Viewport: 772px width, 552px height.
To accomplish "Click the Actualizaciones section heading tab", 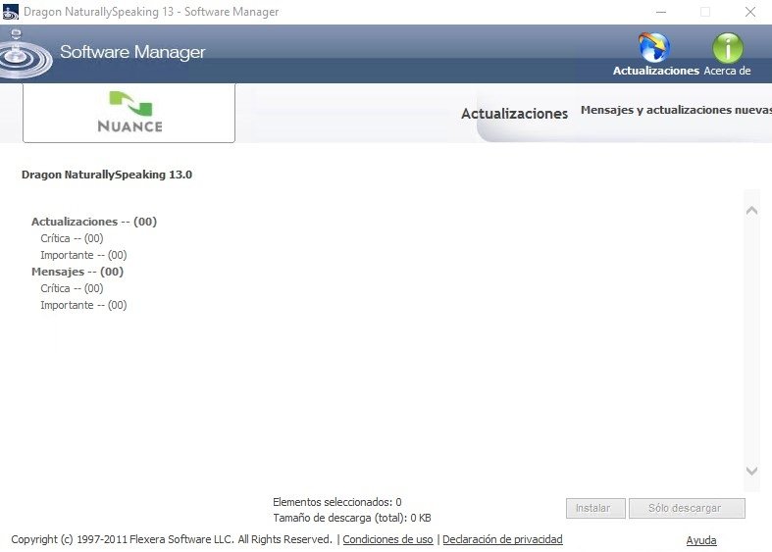I will (x=514, y=114).
